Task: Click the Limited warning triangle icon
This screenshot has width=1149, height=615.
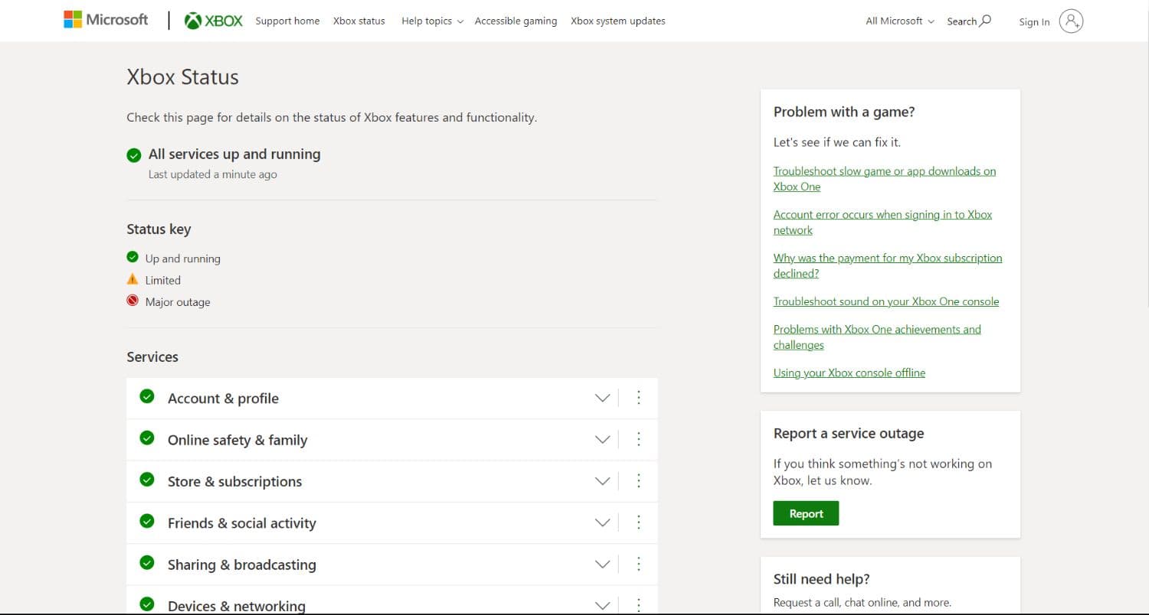Action: [x=133, y=279]
